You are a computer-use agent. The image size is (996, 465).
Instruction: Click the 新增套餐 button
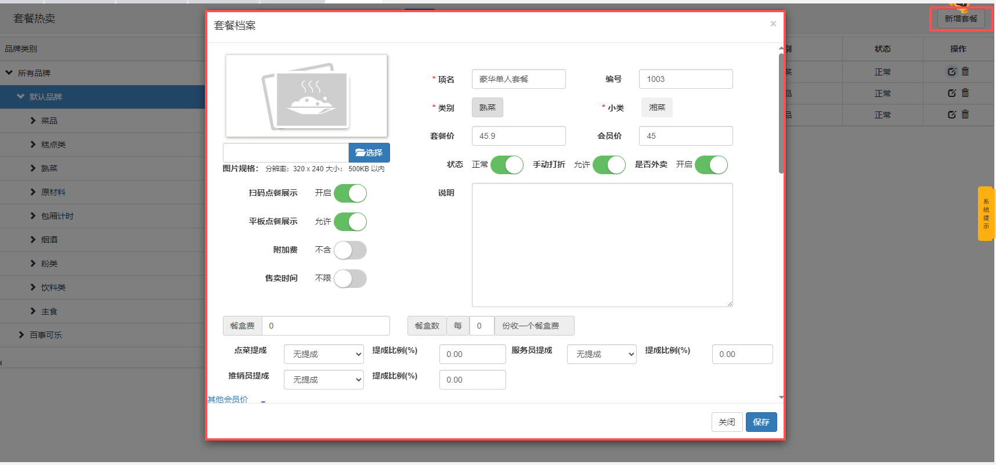point(961,19)
